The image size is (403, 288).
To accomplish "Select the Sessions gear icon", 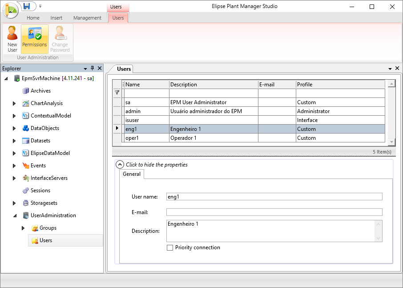I will pyautogui.click(x=26, y=191).
